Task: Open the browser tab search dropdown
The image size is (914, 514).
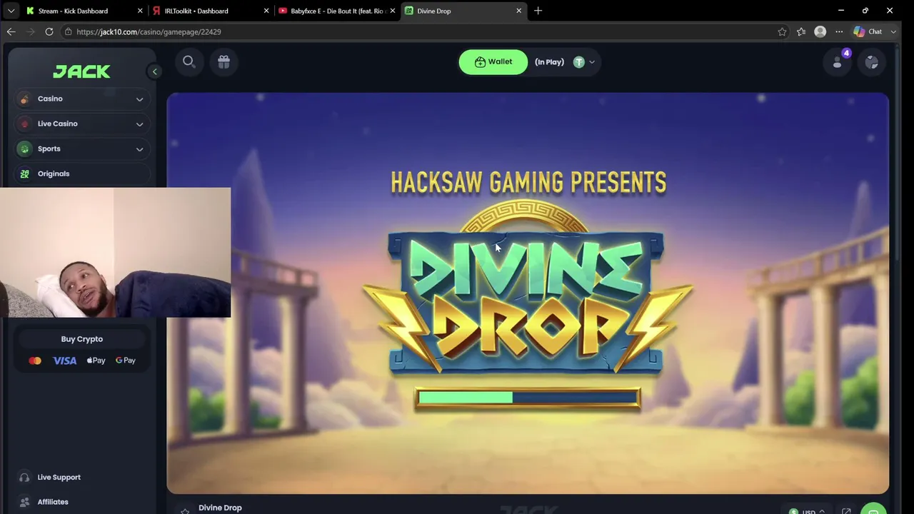Action: click(11, 11)
